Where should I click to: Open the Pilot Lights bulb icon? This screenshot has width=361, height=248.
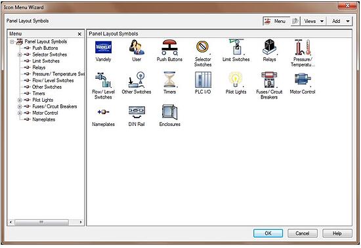(236, 79)
